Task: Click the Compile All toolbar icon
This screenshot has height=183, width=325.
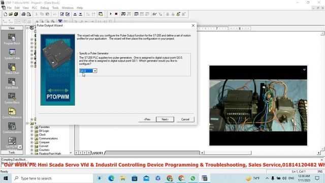Action: (68, 14)
